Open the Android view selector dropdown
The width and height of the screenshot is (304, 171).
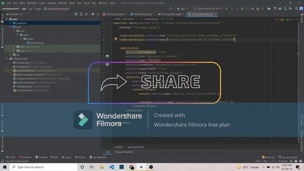[14, 14]
